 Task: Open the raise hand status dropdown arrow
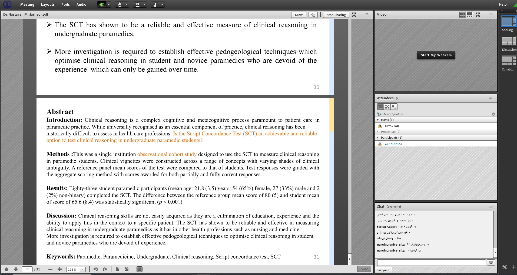pos(162,5)
